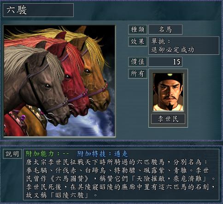Click the 六駿 title box
Viewport: 223px width, 204px height.
point(38,10)
